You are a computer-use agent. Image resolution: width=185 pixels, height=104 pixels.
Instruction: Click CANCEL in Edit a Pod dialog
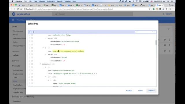pyautogui.click(x=129, y=91)
